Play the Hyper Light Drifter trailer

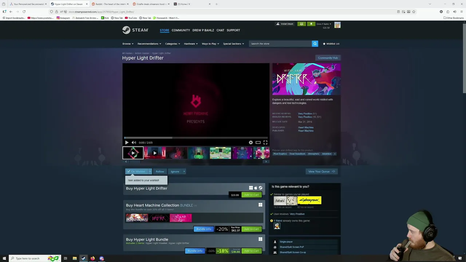coord(127,143)
